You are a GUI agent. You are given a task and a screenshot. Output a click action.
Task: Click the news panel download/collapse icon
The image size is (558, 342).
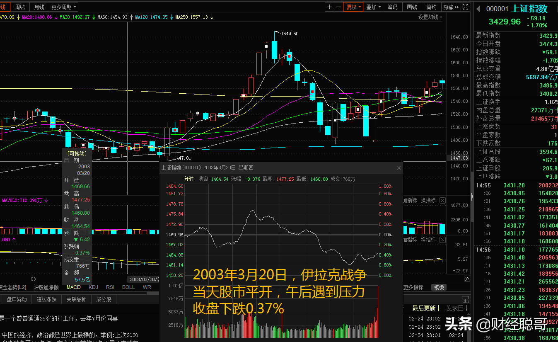(465, 299)
